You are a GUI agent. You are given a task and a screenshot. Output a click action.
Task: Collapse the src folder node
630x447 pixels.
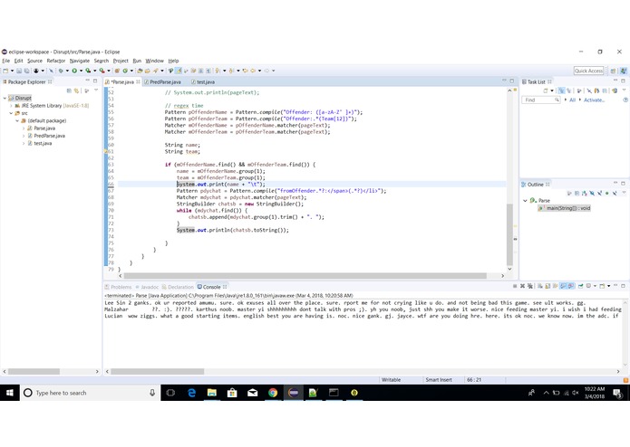coord(11,113)
